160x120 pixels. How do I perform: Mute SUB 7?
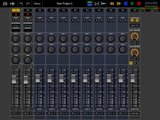point(108,113)
